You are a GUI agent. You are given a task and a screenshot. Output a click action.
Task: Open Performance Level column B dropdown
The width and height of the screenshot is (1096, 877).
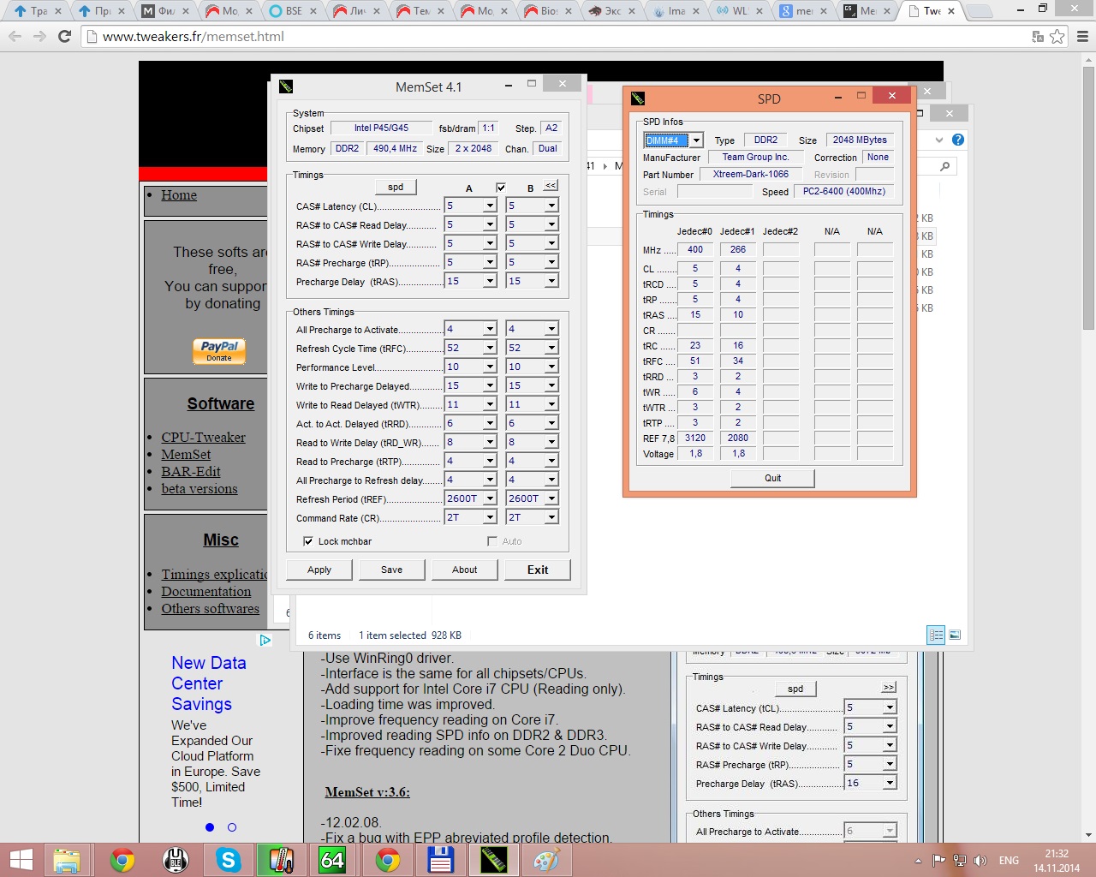click(x=551, y=367)
